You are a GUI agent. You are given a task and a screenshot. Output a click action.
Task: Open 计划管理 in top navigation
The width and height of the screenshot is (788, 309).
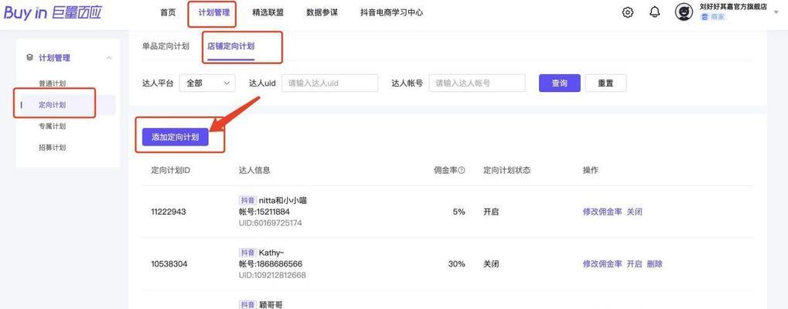214,12
